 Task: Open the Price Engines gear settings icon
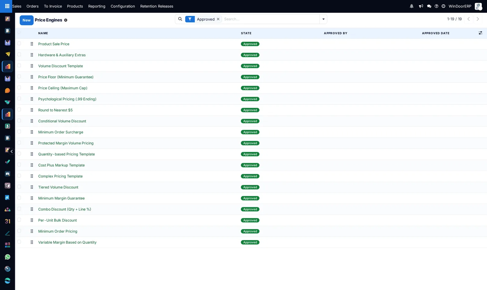(66, 20)
